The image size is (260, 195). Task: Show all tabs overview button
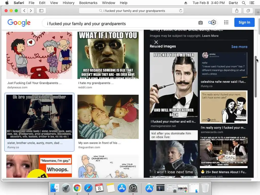(248, 11)
